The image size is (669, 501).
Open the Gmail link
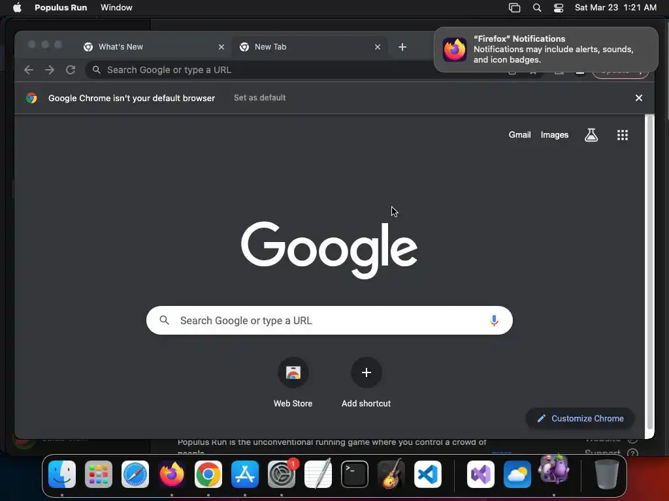[x=519, y=134]
